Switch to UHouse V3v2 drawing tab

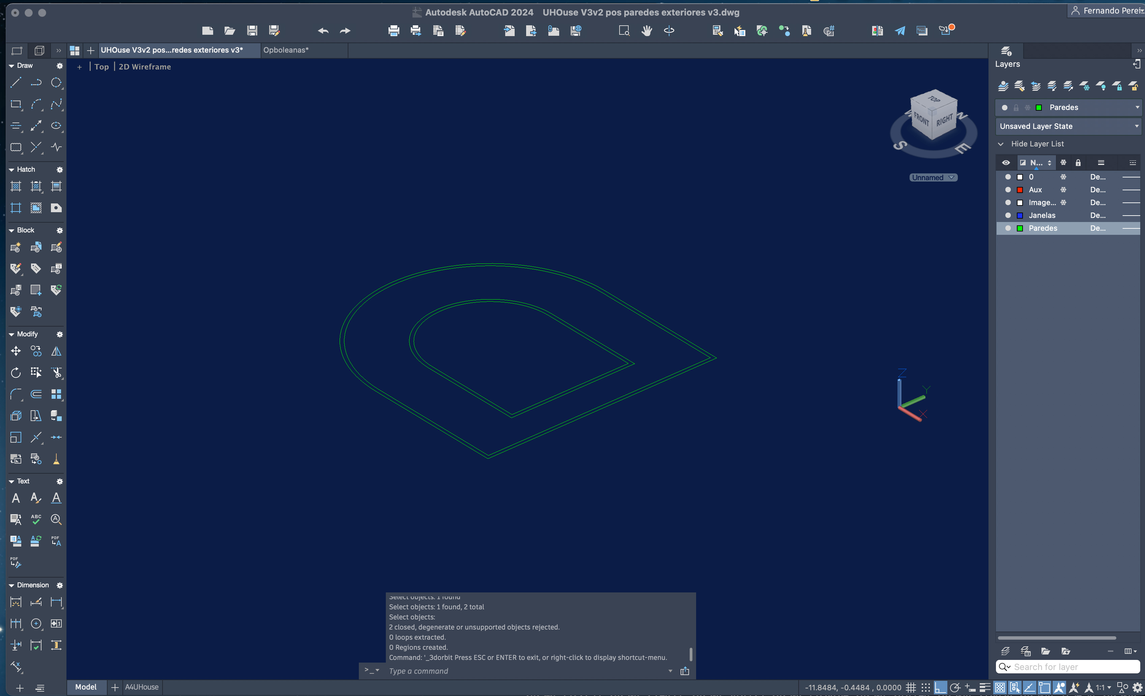[x=179, y=50]
